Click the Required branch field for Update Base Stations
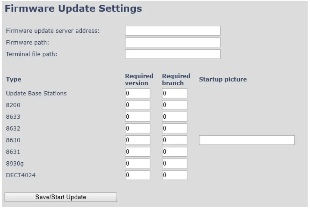 174,93
